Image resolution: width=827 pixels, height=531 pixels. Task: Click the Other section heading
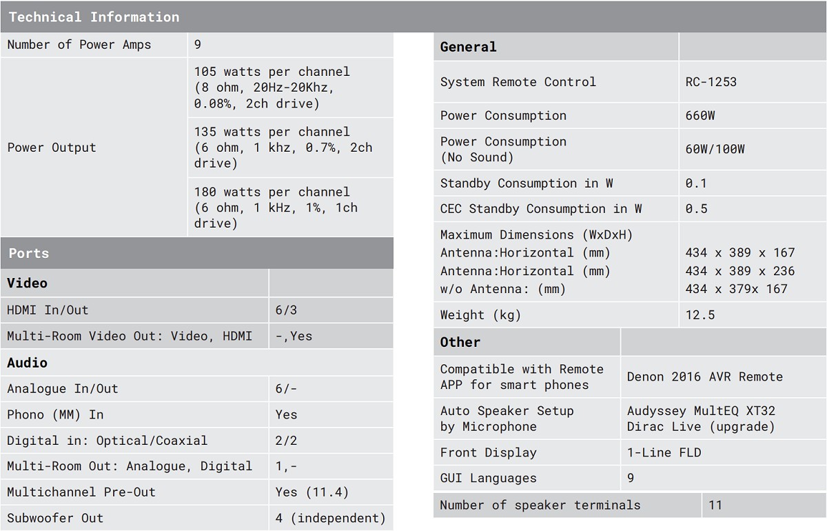(460, 342)
